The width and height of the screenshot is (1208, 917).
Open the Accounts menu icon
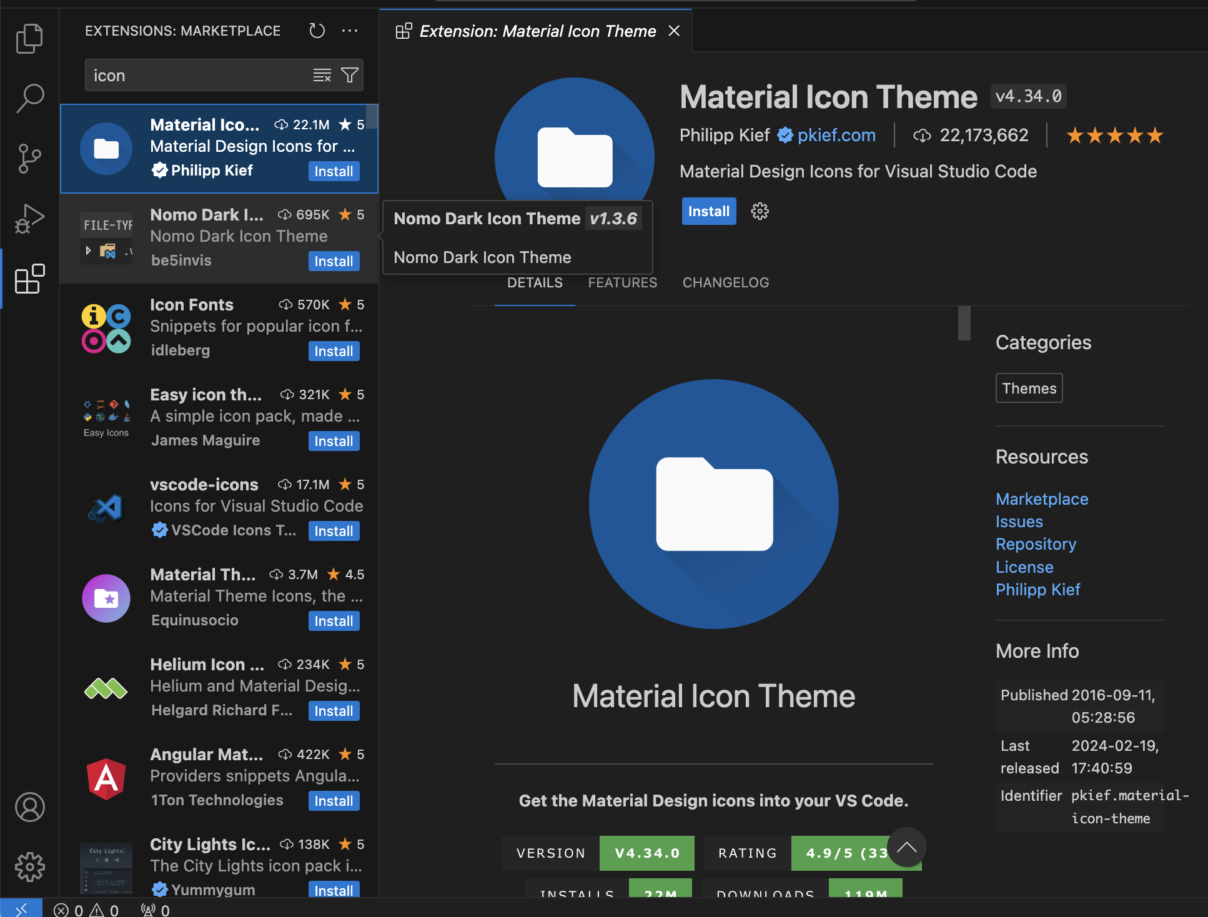click(29, 807)
